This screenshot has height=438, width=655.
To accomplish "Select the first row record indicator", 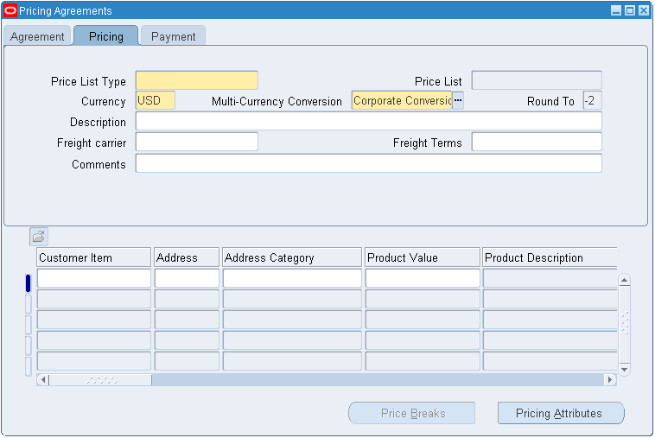I will coord(28,282).
